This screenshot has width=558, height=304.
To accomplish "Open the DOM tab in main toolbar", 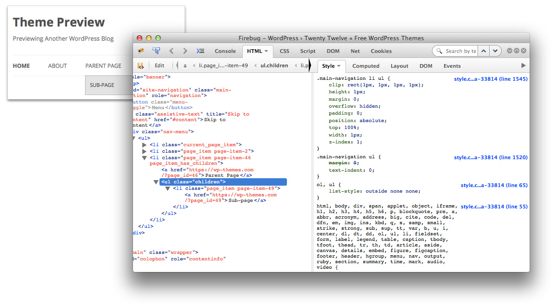I will click(333, 51).
